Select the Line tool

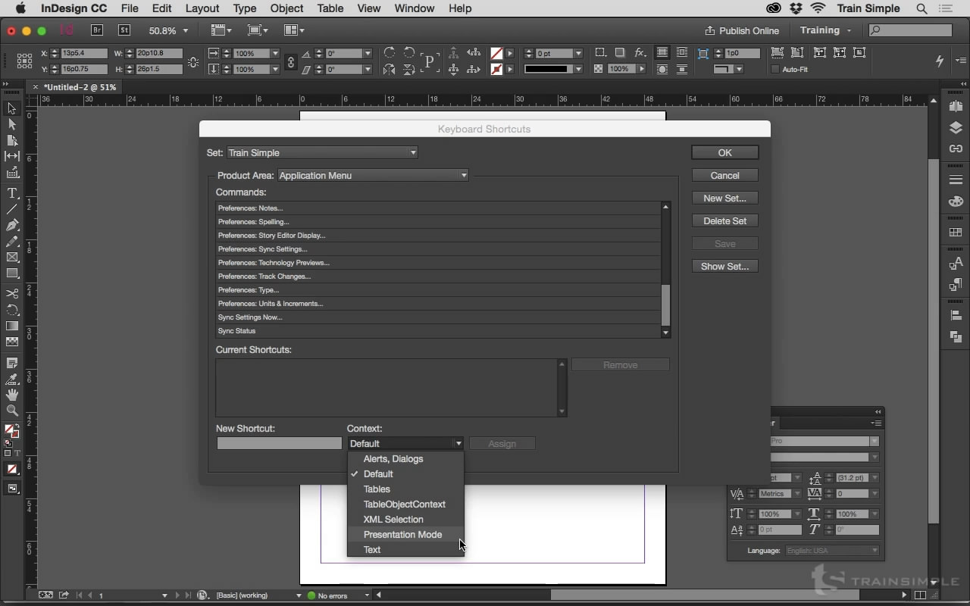coord(12,209)
